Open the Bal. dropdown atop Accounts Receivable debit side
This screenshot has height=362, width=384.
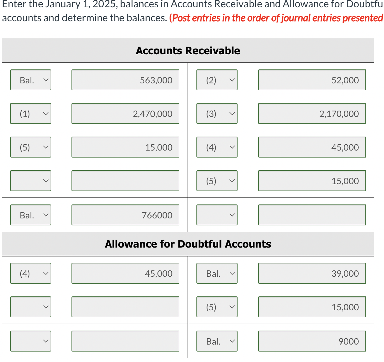[x=30, y=80]
